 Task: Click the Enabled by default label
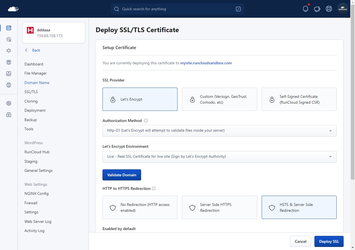click(119, 229)
